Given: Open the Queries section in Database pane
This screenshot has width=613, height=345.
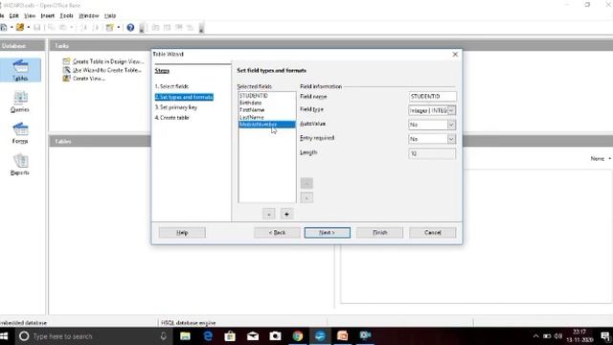Looking at the screenshot, I should (x=20, y=102).
